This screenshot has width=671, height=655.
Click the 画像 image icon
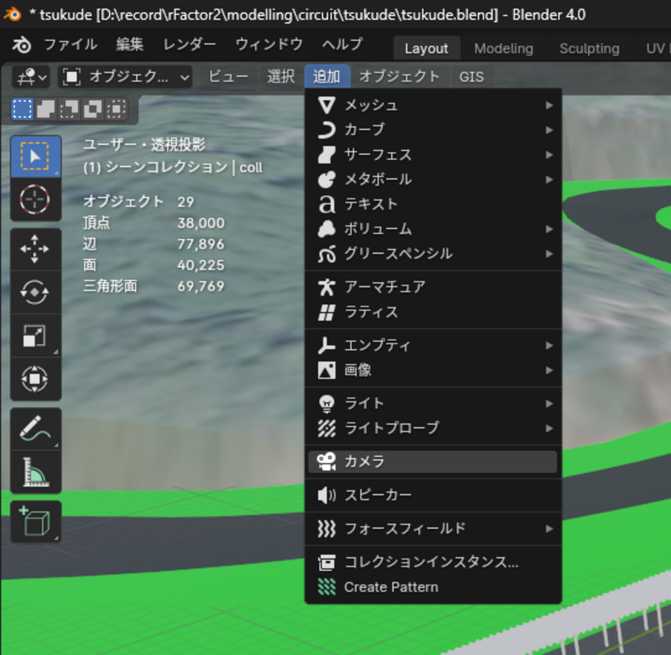pyautogui.click(x=327, y=370)
